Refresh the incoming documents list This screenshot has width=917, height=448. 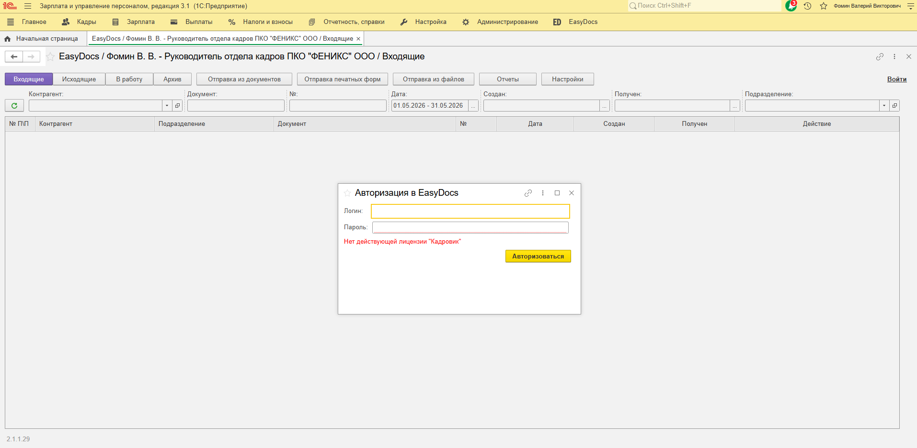[x=14, y=105]
